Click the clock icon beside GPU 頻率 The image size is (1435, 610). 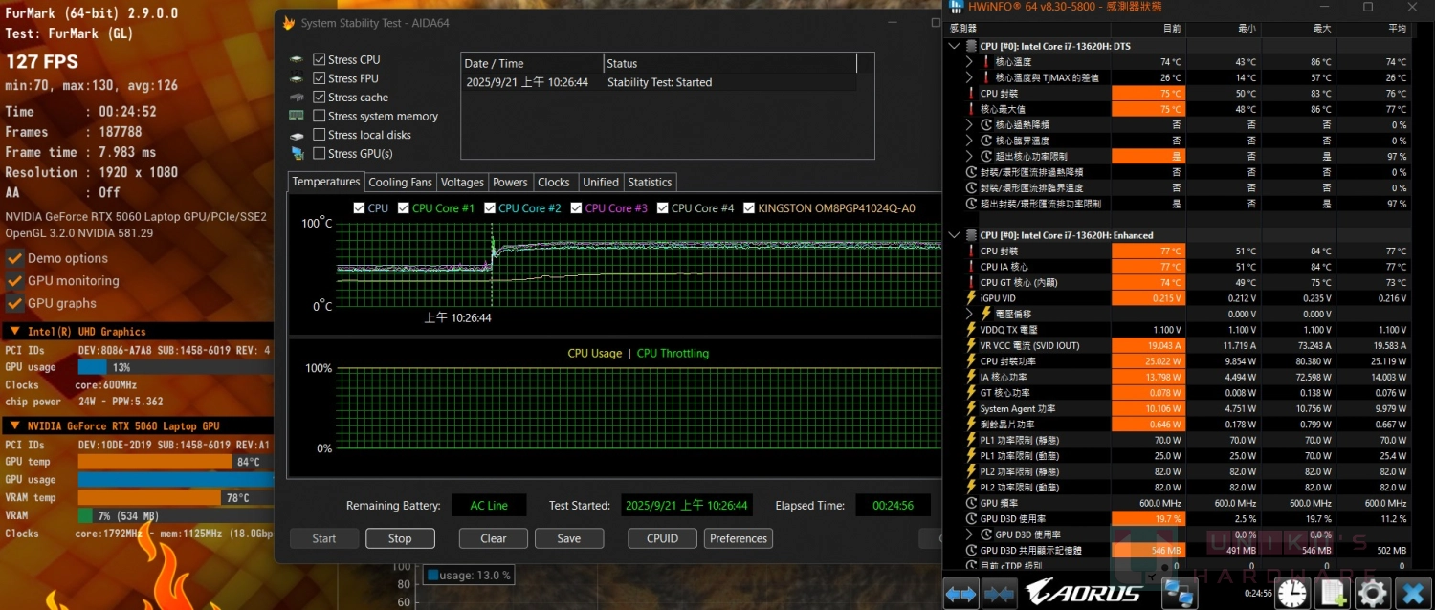tap(971, 503)
